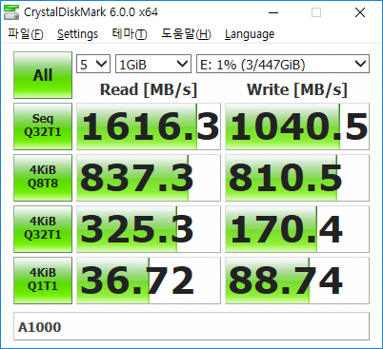Click the A1000 comment text field
Screen dimensions: 383x349
coord(191,326)
